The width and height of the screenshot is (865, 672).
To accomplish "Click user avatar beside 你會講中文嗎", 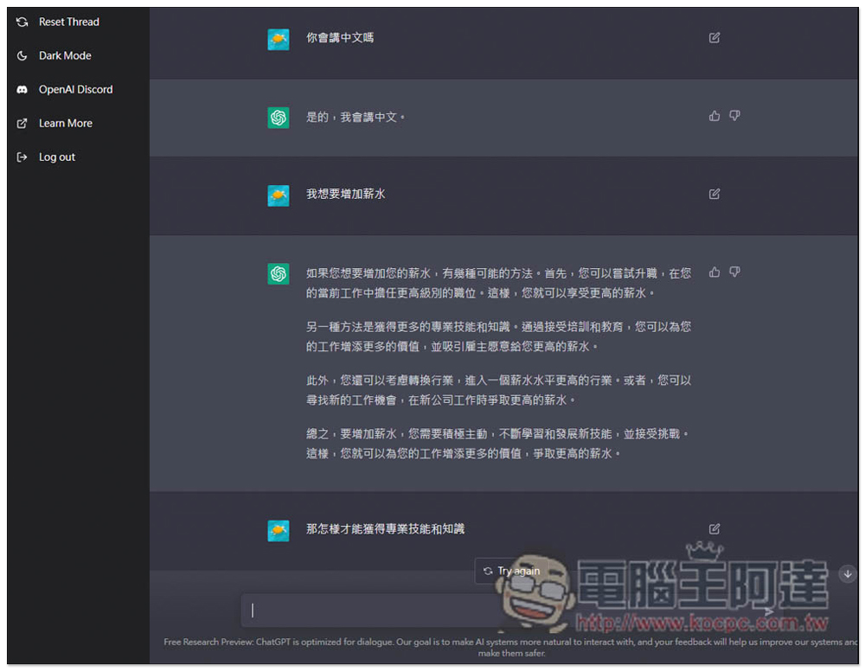I will click(278, 39).
